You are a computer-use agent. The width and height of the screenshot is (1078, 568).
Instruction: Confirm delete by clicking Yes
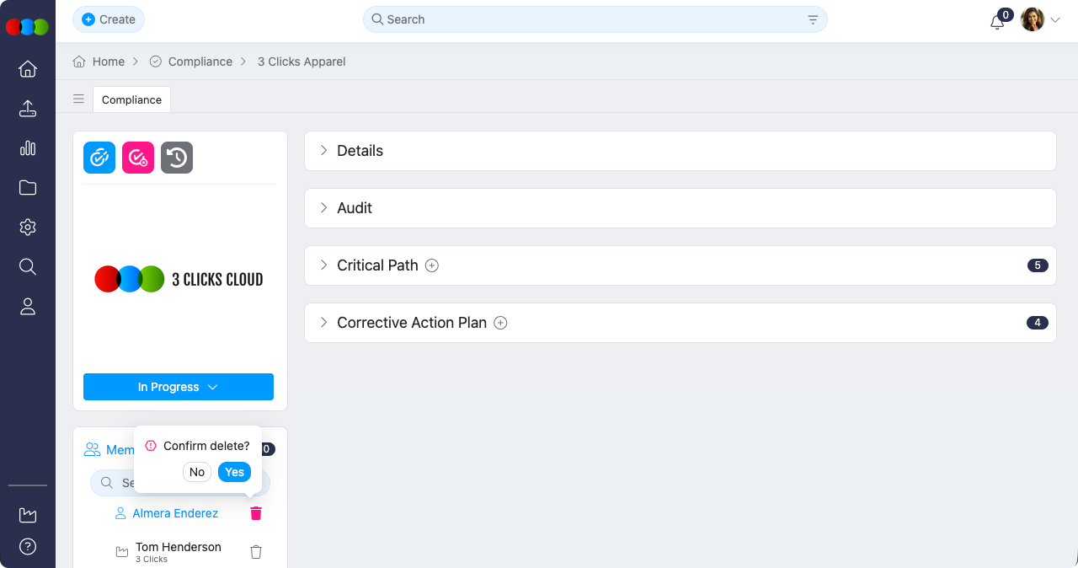coord(234,472)
